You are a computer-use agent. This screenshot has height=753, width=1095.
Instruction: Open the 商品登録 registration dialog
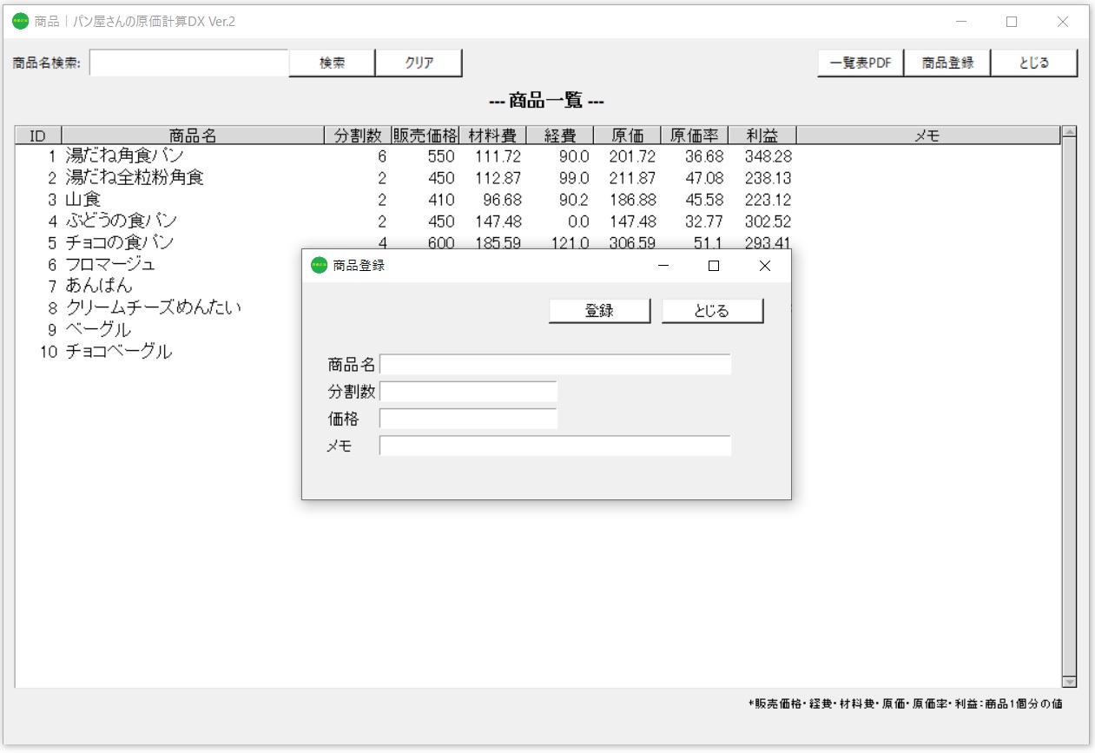[x=946, y=62]
